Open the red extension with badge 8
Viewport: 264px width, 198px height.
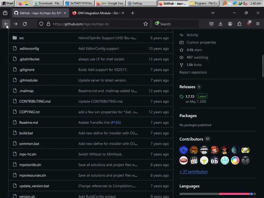point(249,23)
